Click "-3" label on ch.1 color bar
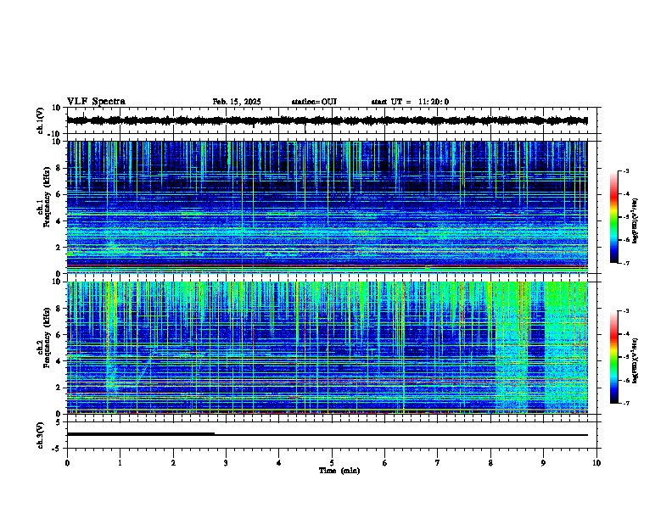672x519 pixels. [x=626, y=171]
